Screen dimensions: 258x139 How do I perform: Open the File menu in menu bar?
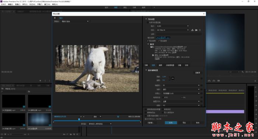click(3, 4)
